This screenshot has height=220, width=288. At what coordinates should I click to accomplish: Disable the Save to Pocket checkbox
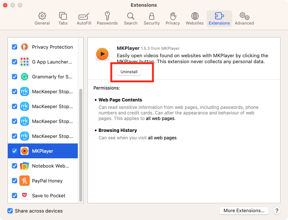tap(15, 195)
